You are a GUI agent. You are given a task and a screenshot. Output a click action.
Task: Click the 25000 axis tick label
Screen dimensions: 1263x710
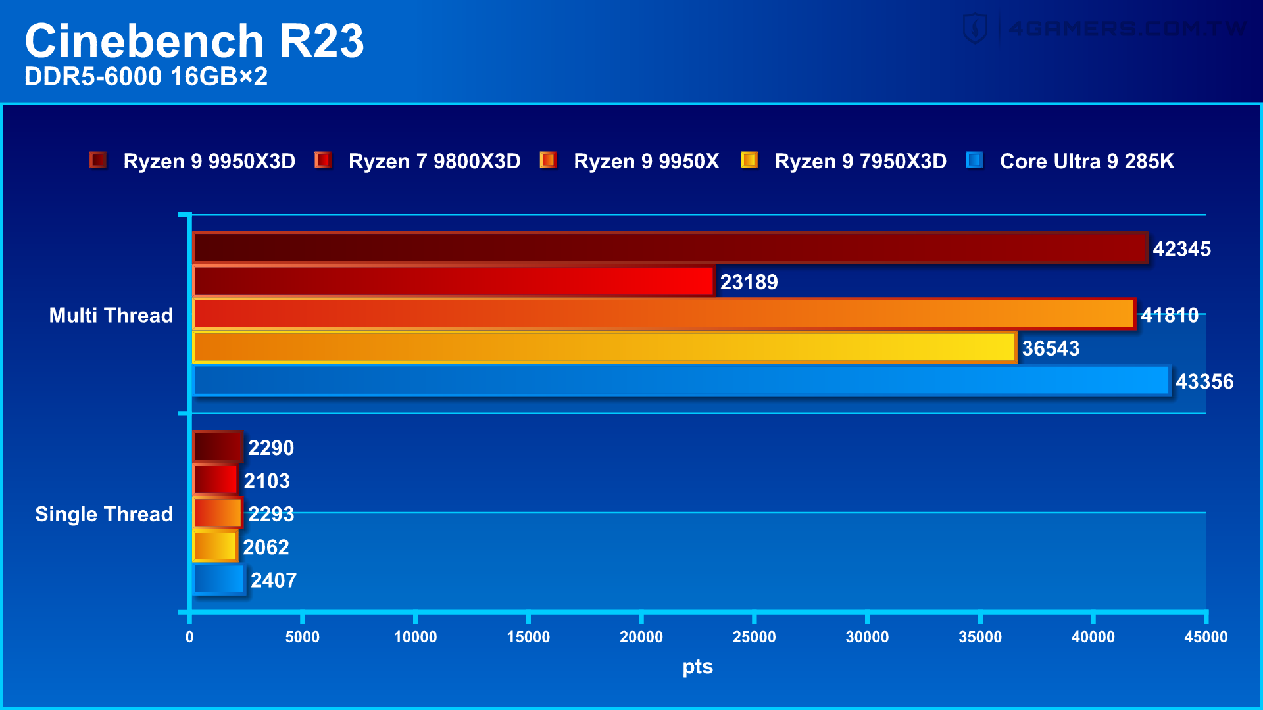pyautogui.click(x=755, y=637)
